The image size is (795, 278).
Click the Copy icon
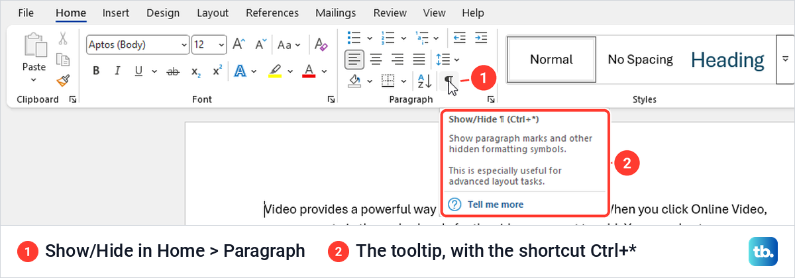[63, 60]
